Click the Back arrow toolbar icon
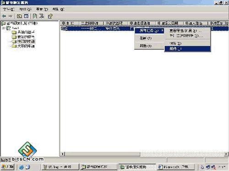Image resolution: width=229 pixels, height=171 pixels. coord(4,16)
